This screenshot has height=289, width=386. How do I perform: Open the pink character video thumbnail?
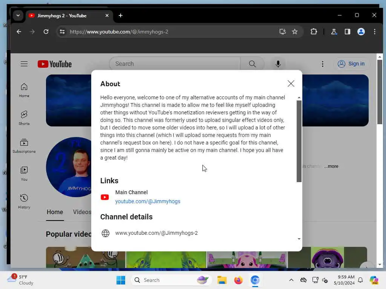click(x=247, y=260)
